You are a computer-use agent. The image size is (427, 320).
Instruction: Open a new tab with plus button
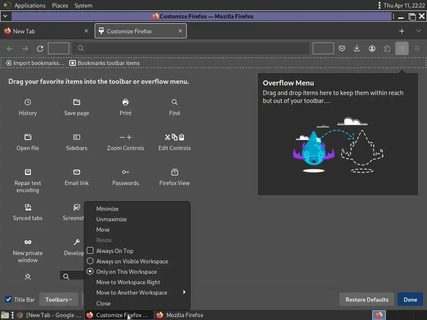(x=402, y=31)
